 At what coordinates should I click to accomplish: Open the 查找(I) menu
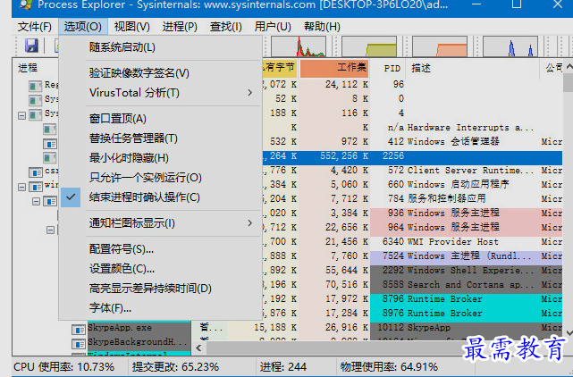[x=226, y=27]
